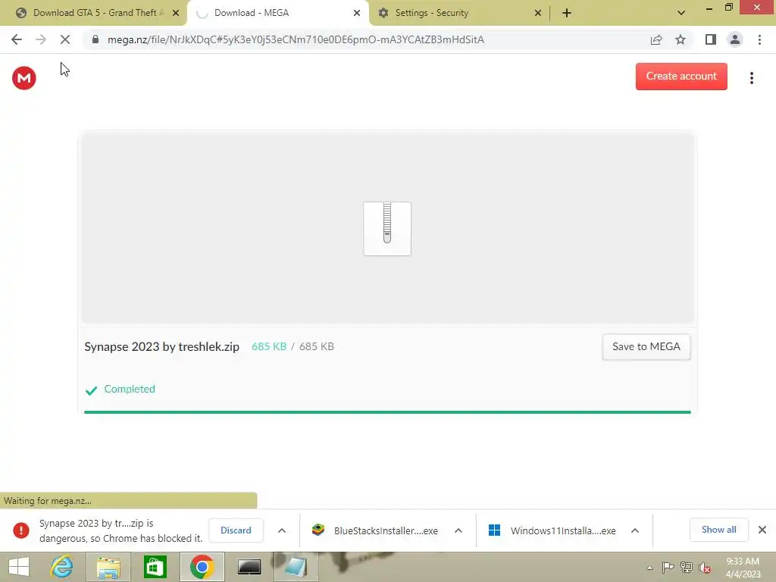The width and height of the screenshot is (776, 582).
Task: Open the MEGA page options menu
Action: click(751, 78)
